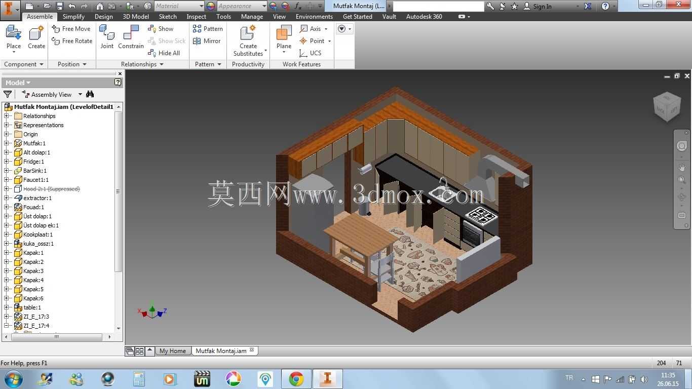Click the ViewCube in the viewport
The image size is (692, 389).
click(667, 107)
